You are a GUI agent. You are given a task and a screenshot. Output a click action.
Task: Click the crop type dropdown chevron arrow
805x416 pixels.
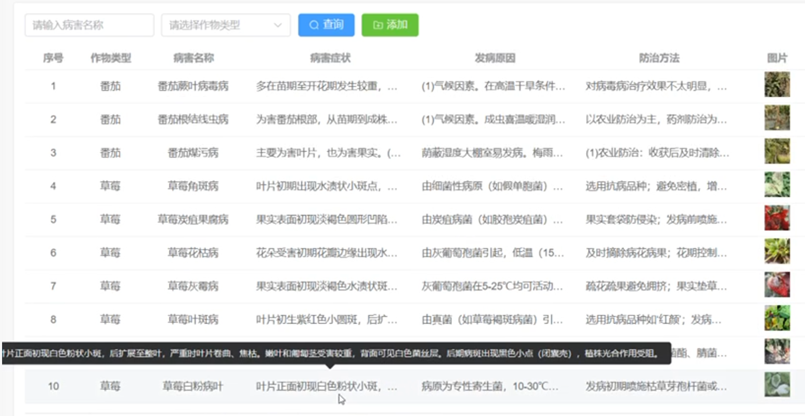278,25
